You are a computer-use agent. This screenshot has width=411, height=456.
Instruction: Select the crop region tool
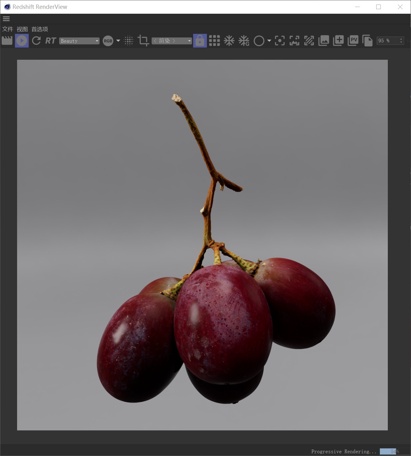click(x=143, y=41)
